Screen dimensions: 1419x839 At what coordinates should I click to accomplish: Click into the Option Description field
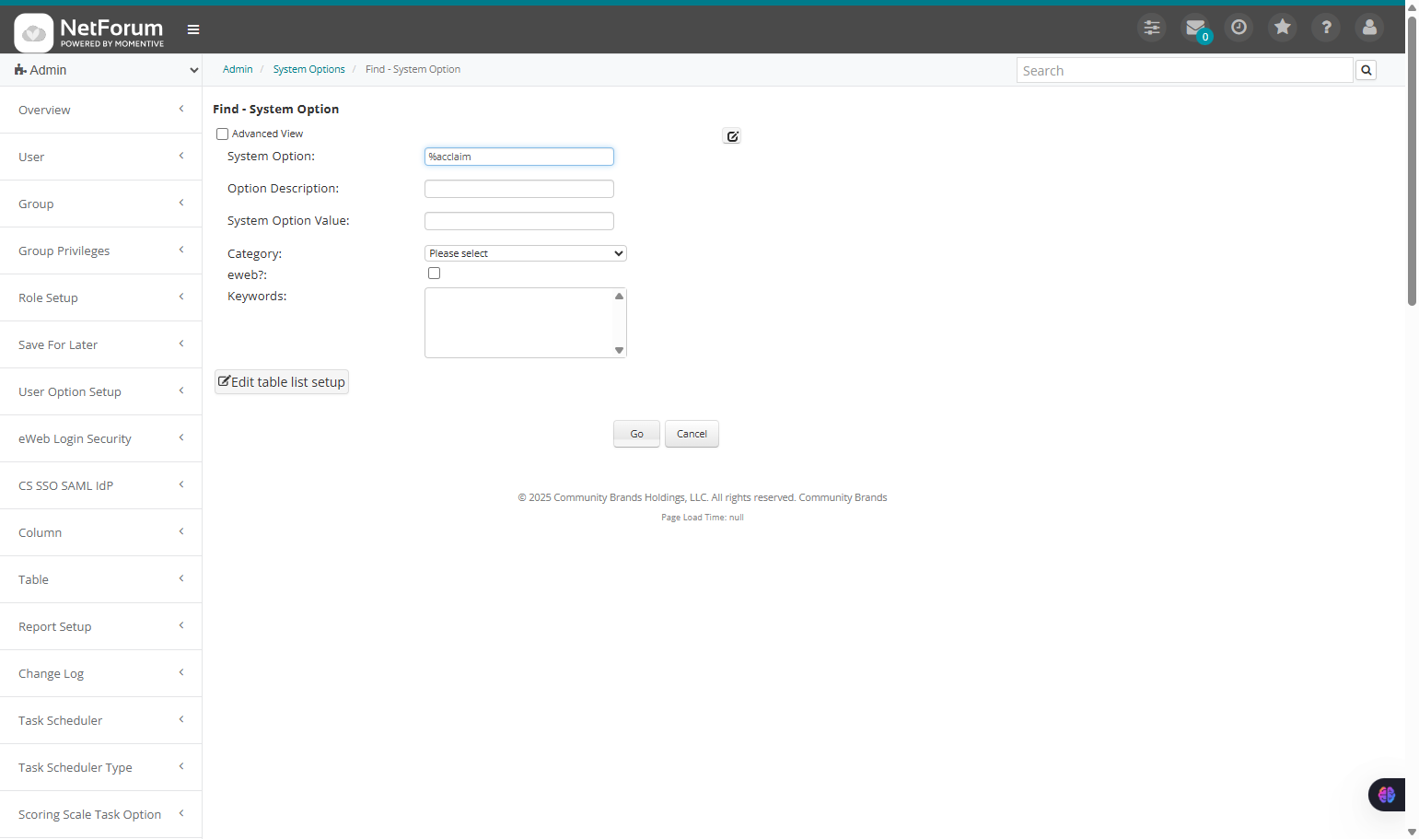tap(519, 189)
